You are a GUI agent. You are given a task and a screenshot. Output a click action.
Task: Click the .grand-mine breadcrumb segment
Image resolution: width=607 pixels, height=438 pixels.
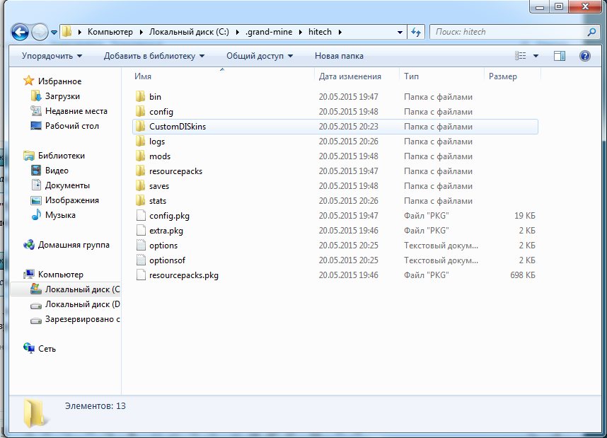pos(269,32)
